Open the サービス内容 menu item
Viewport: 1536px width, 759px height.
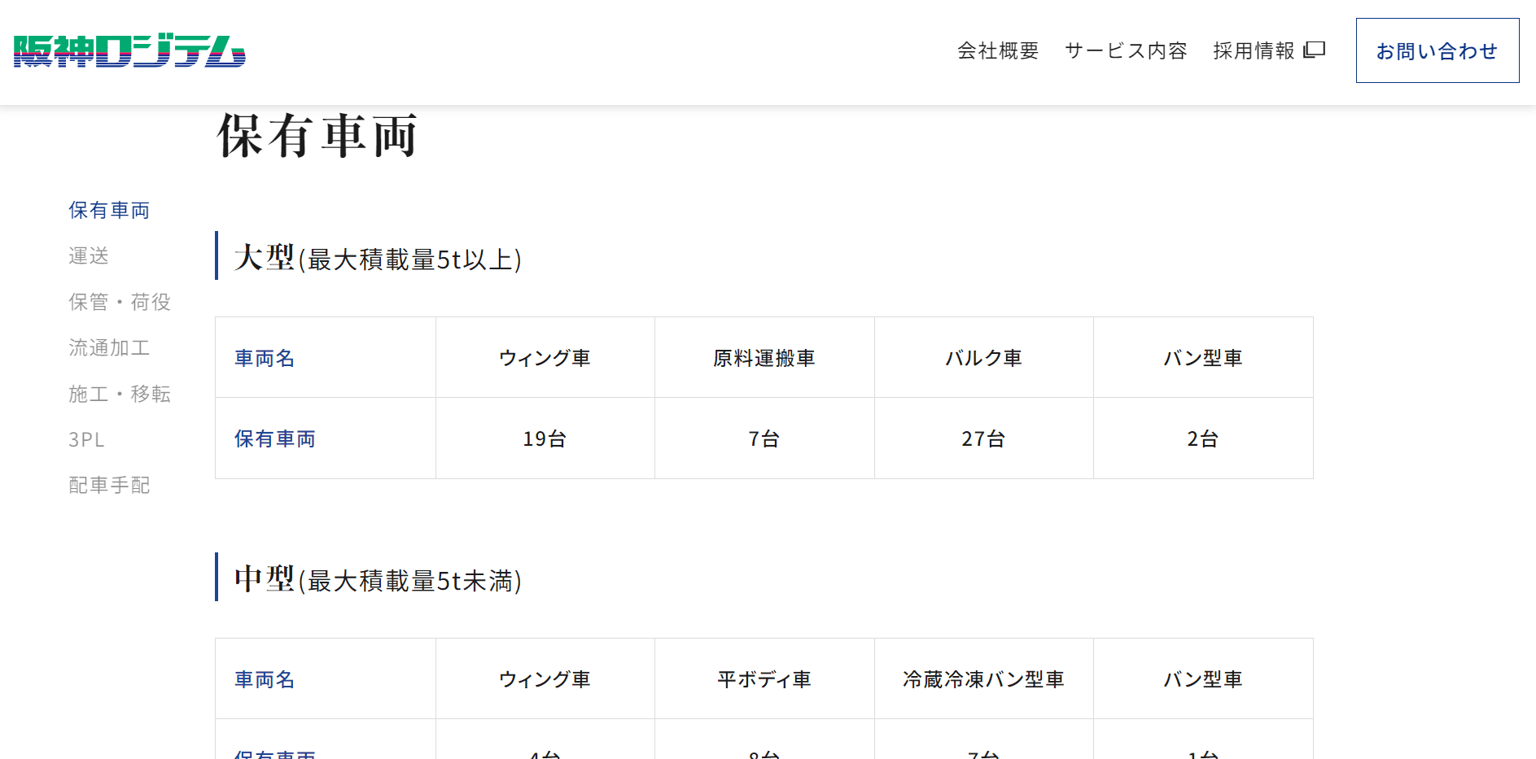tap(1126, 50)
